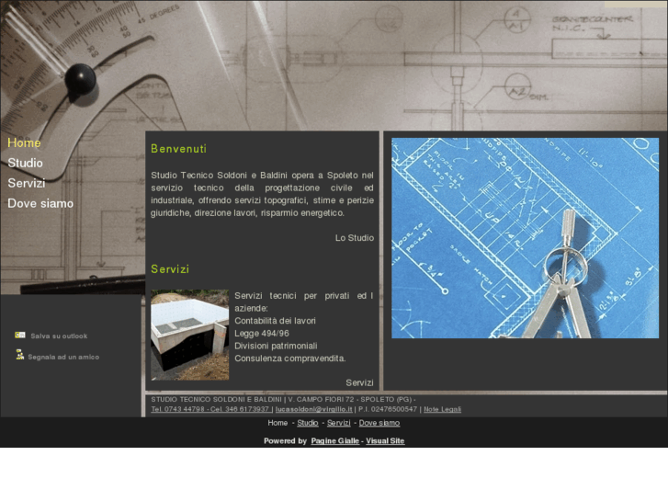Open the Studio page in sidebar menu
The height and width of the screenshot is (501, 668).
point(25,163)
